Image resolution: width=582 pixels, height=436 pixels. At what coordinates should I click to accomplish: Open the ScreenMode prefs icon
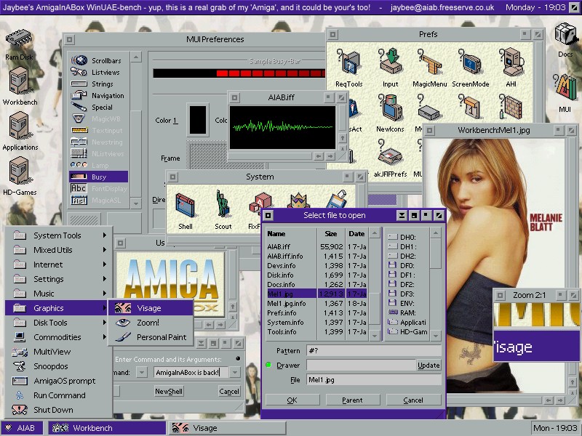pos(470,67)
